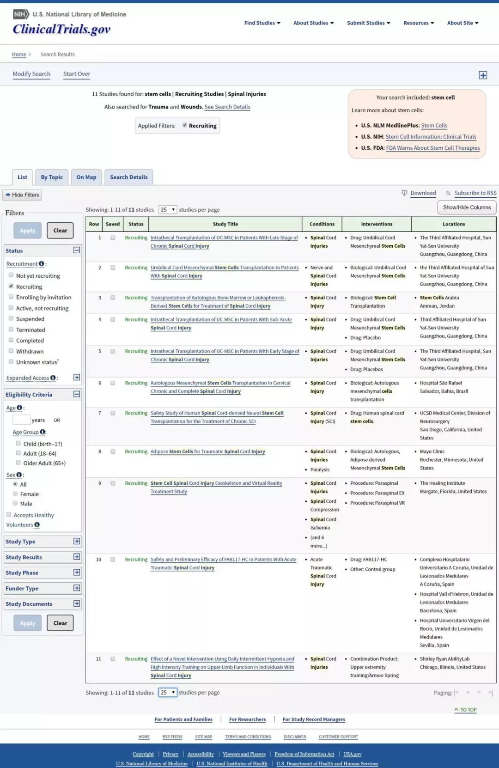Click the plus icon beside Modify Search
The image size is (499, 768).
tap(483, 75)
